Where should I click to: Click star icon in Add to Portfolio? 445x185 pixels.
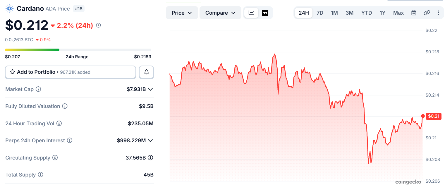13,72
